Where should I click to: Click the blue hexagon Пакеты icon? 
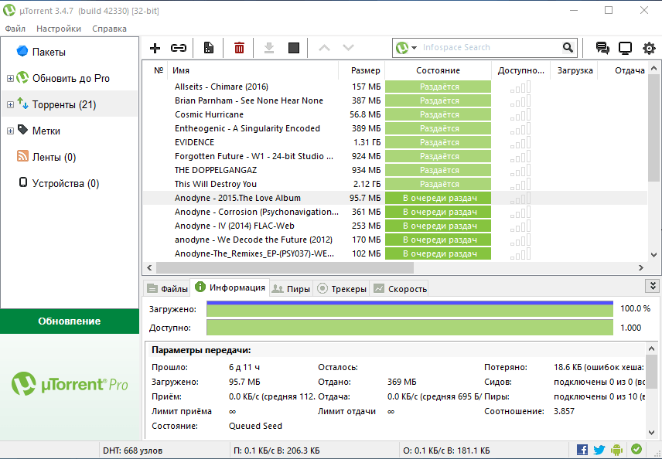22,51
